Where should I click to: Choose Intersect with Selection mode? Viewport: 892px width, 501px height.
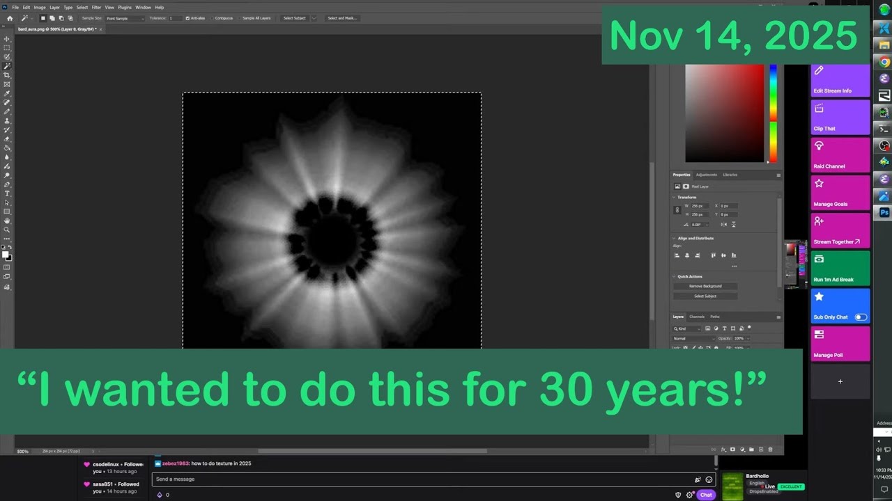[x=70, y=18]
